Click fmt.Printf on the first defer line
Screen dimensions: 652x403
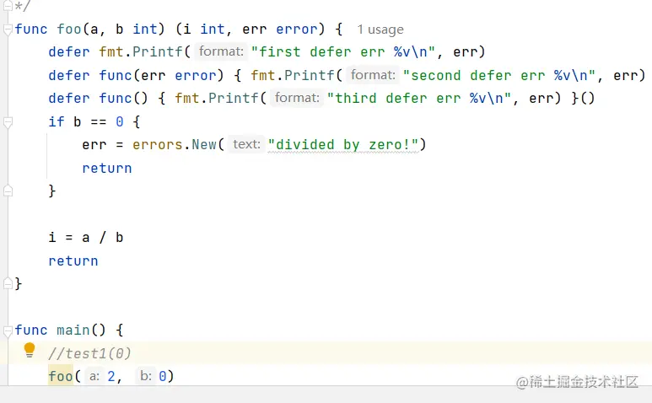pos(141,52)
